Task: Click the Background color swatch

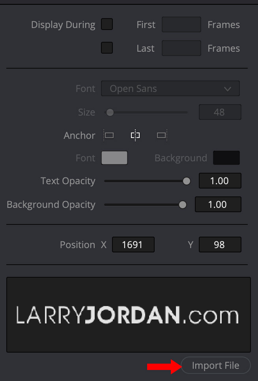Action: [226, 158]
